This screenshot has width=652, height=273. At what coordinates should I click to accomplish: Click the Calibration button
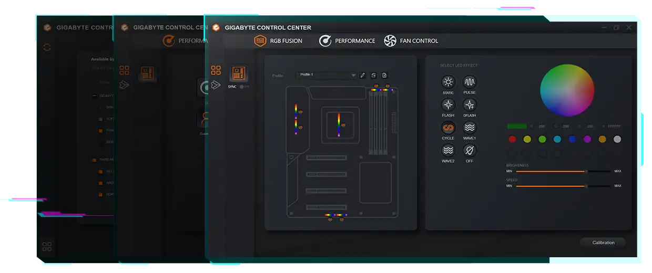pyautogui.click(x=603, y=243)
